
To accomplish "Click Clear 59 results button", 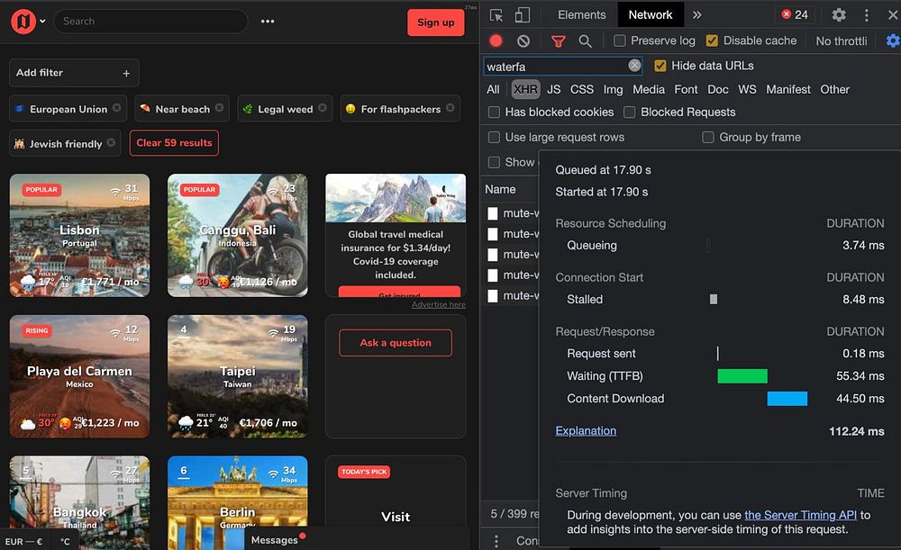I will point(174,143).
